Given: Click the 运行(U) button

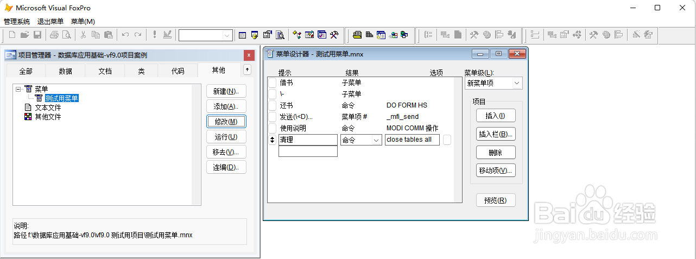Looking at the screenshot, I should pos(226,137).
